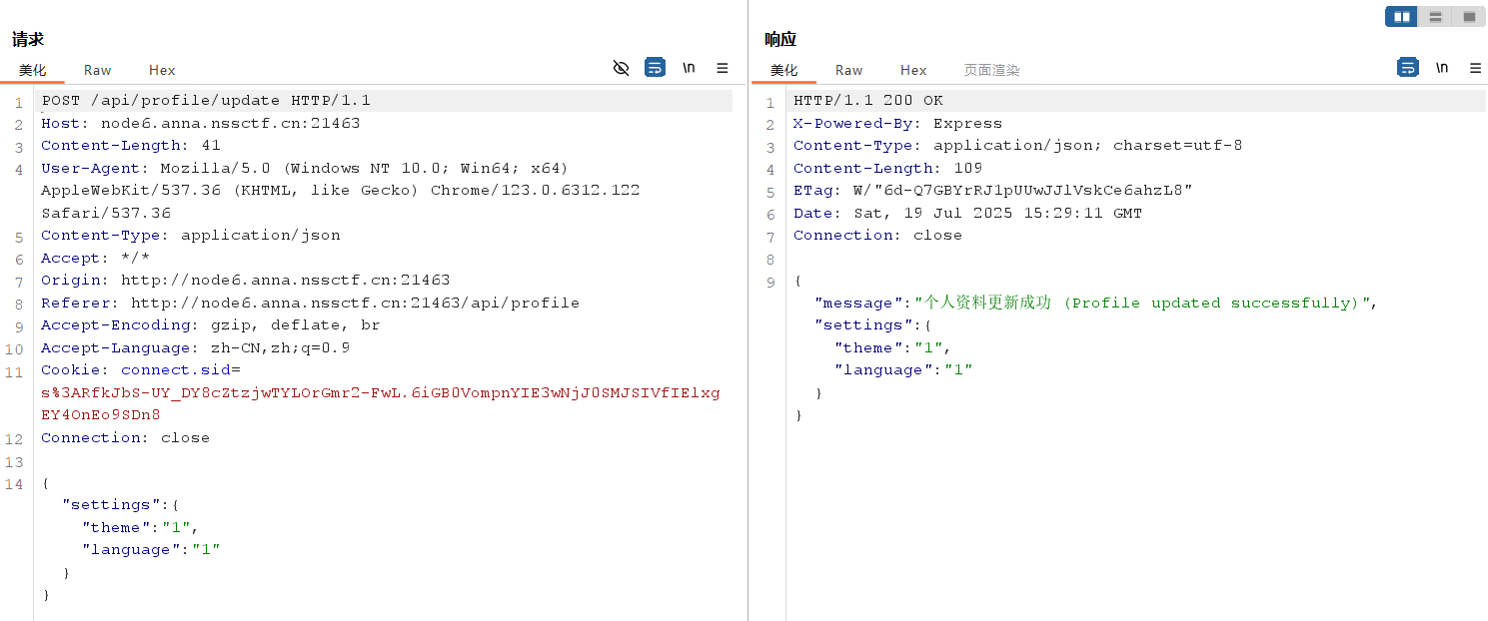Toggle line wrap icon in response panel

point(1407,68)
